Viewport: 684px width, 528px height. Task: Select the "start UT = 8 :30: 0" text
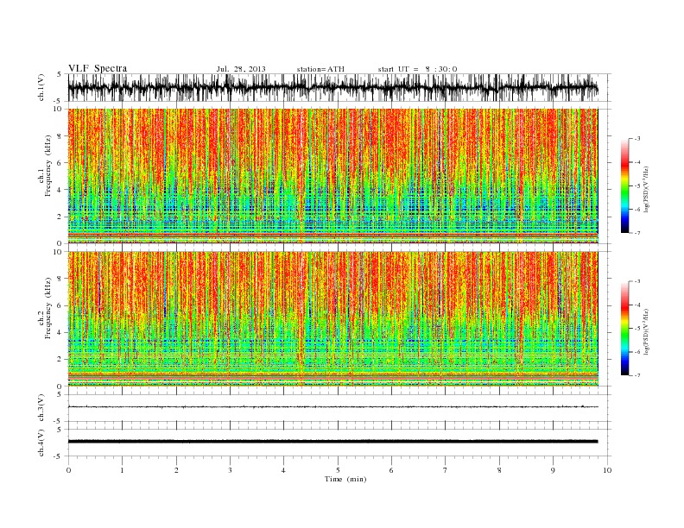coord(417,69)
